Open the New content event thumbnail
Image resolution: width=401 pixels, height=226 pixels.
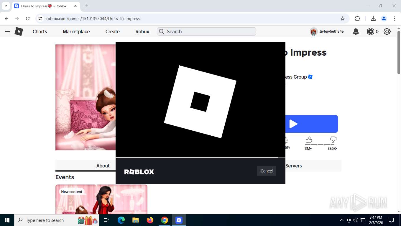click(101, 200)
